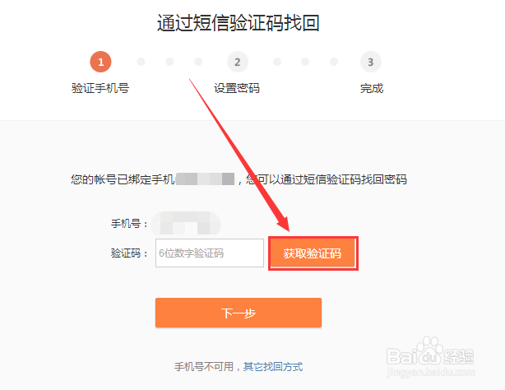Click the step 2 circle icon
Screen dimensions: 505x390
point(238,62)
